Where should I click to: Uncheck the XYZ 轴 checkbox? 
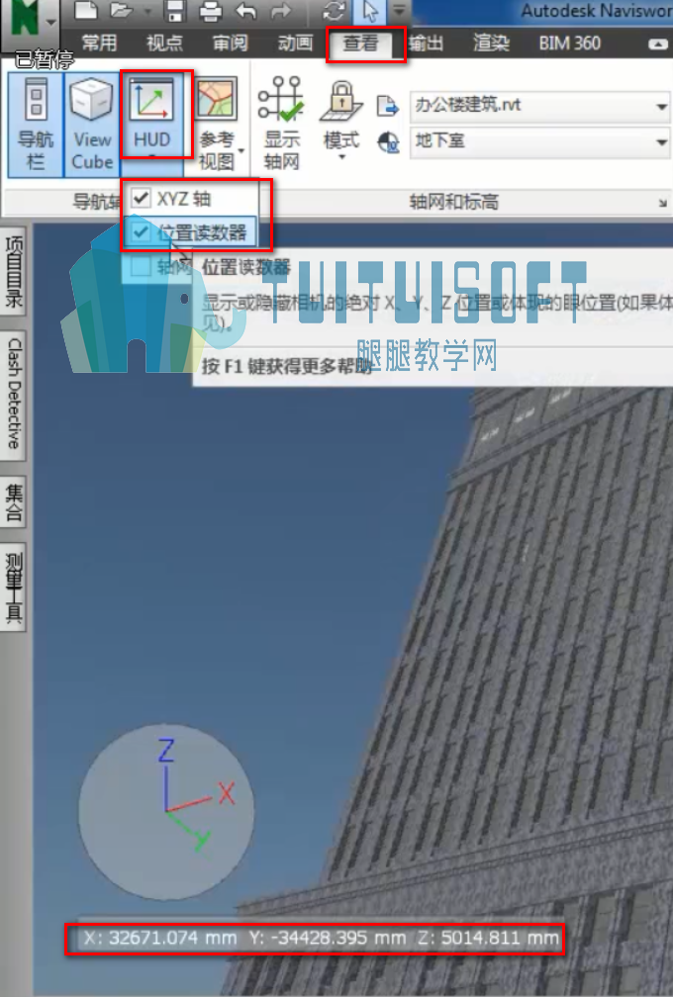pos(141,199)
